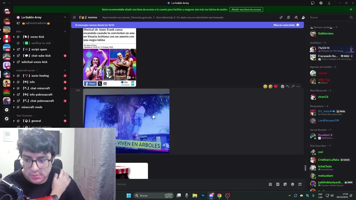Open the Threads icon in channel header
Screen dimensions: 356x200
281,17
